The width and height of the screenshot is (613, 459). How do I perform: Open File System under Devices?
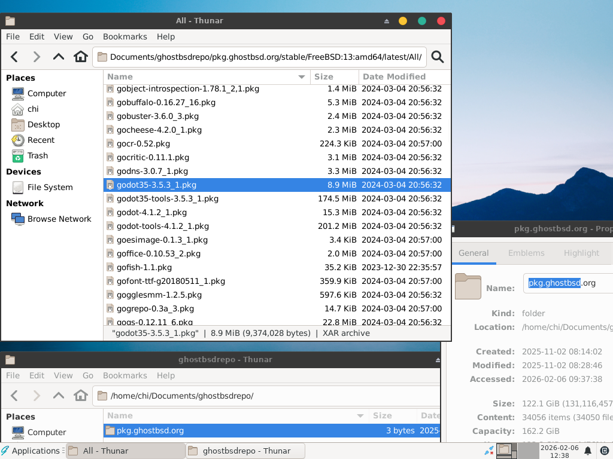tap(50, 187)
